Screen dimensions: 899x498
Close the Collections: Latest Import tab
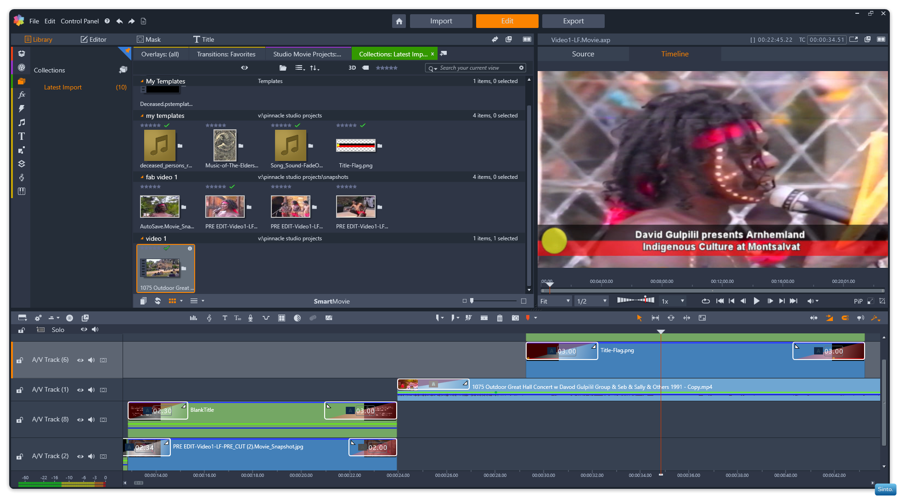[x=432, y=54]
